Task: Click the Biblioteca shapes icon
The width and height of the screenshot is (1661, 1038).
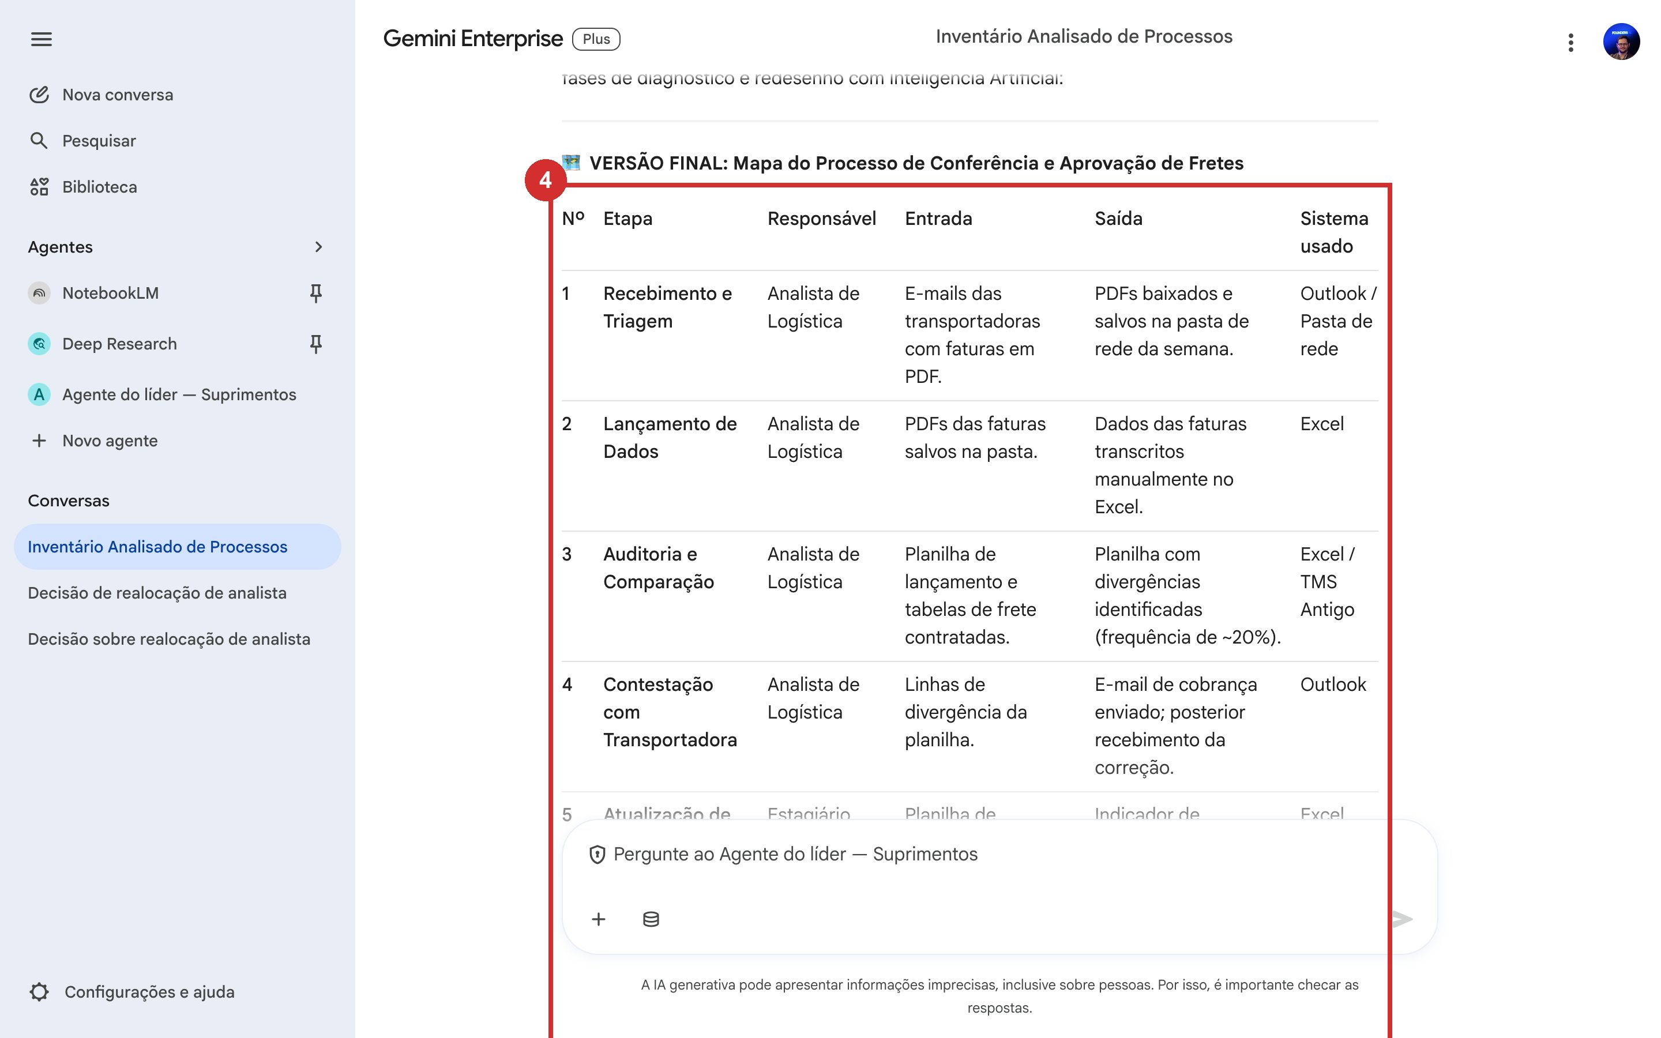Action: (x=39, y=187)
